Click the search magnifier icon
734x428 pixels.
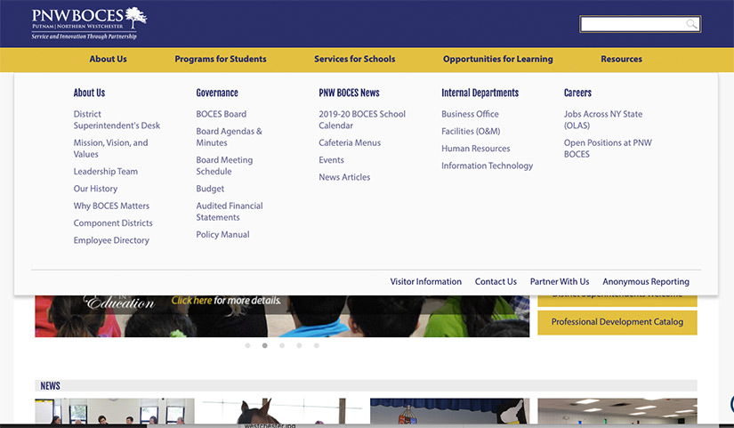[690, 24]
